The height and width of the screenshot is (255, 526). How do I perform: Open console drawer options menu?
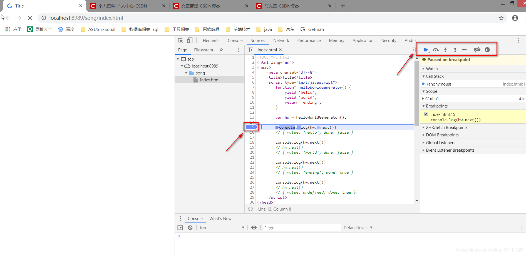tap(180, 219)
